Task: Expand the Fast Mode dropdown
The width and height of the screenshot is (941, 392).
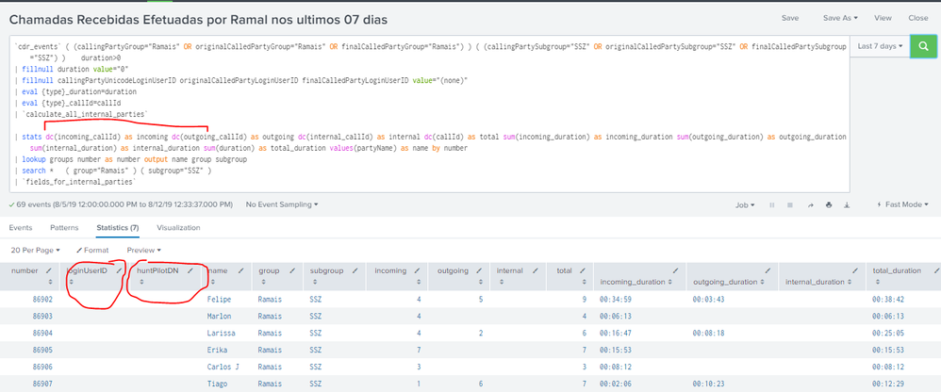Action: pyautogui.click(x=902, y=204)
